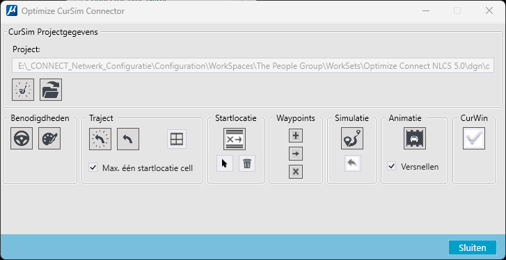
Task: Click the new CurSim project sparkle icon
Action: pos(23,90)
